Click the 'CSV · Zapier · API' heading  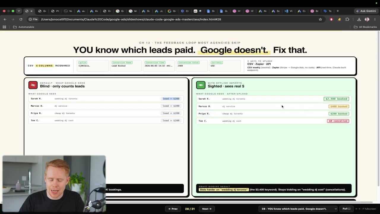pos(259,64)
